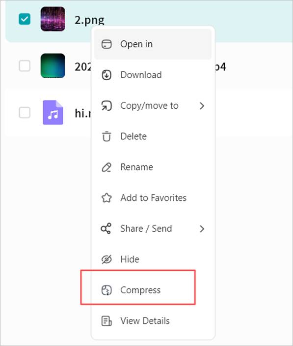The image size is (293, 346).
Task: Click the Compress archive icon
Action: pos(107,290)
